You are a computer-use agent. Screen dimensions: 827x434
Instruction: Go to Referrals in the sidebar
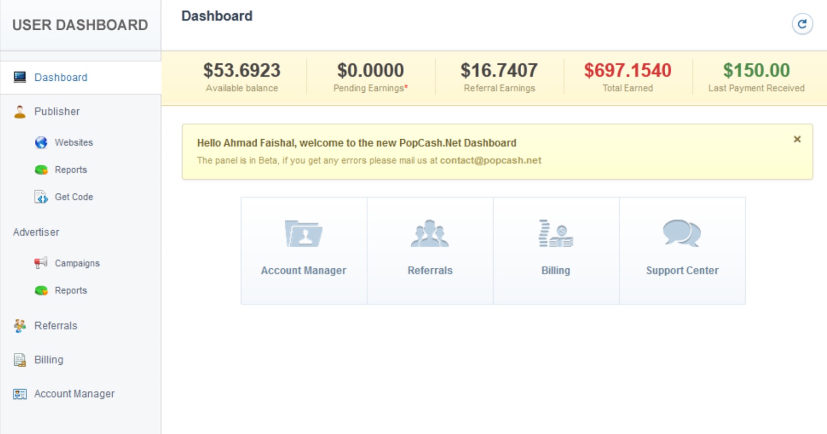point(56,326)
